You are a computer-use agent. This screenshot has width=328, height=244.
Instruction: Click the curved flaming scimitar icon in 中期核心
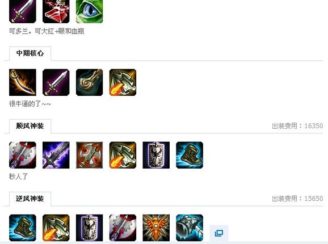click(23, 82)
